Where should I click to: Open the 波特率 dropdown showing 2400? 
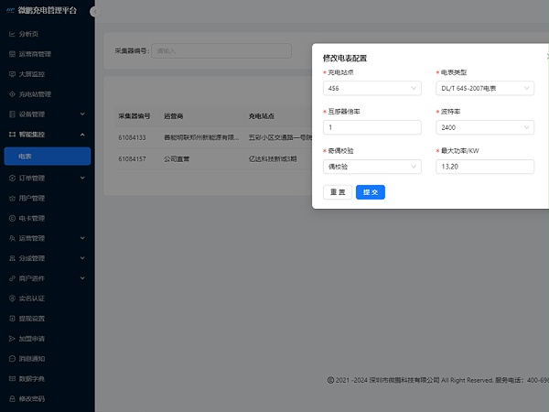(x=485, y=127)
